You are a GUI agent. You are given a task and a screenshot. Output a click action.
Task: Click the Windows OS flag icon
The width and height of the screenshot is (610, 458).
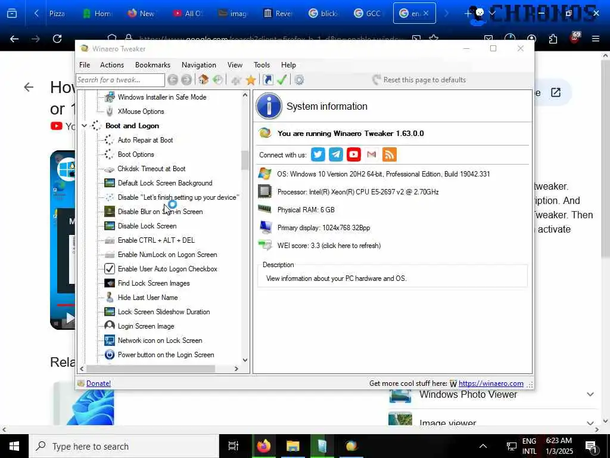coord(265,174)
